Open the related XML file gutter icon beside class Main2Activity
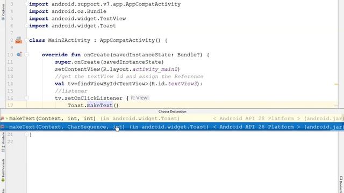This screenshot has width=344, height=193. [x=18, y=40]
